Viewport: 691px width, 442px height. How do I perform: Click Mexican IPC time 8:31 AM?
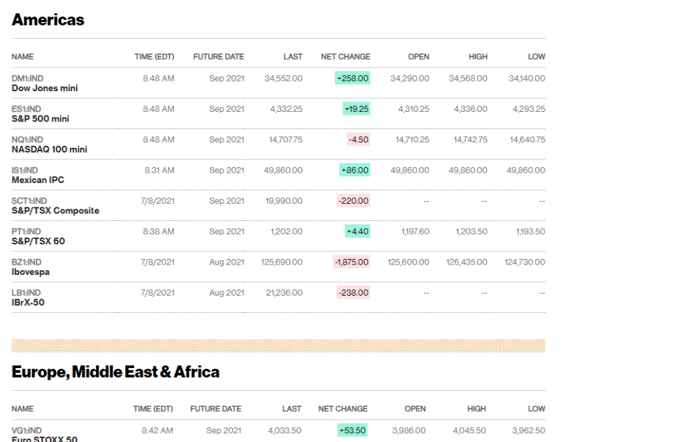pos(160,170)
